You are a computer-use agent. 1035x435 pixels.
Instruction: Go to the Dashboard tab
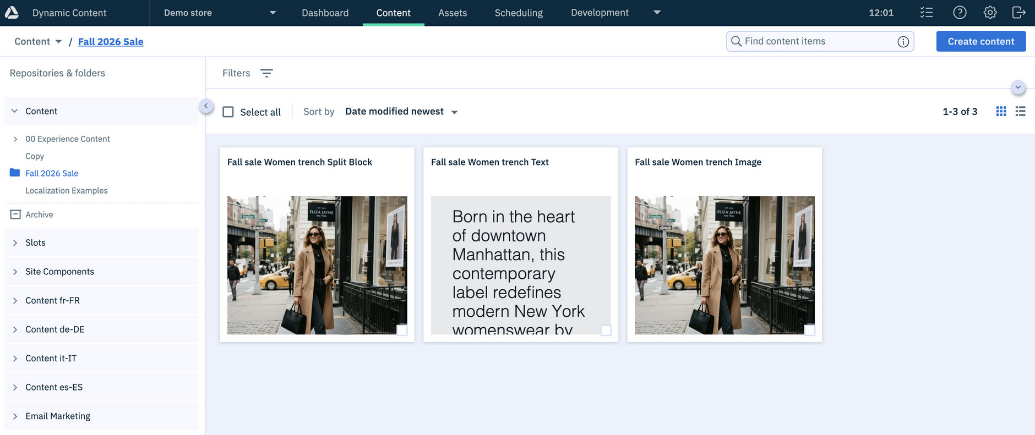coord(325,13)
